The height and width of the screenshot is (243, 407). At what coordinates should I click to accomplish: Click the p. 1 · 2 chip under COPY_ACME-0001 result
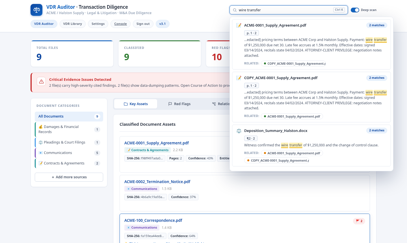pos(252,86)
